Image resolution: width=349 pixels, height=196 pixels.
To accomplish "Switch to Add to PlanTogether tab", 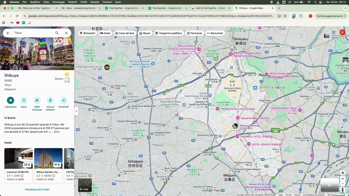I will [211, 8].
